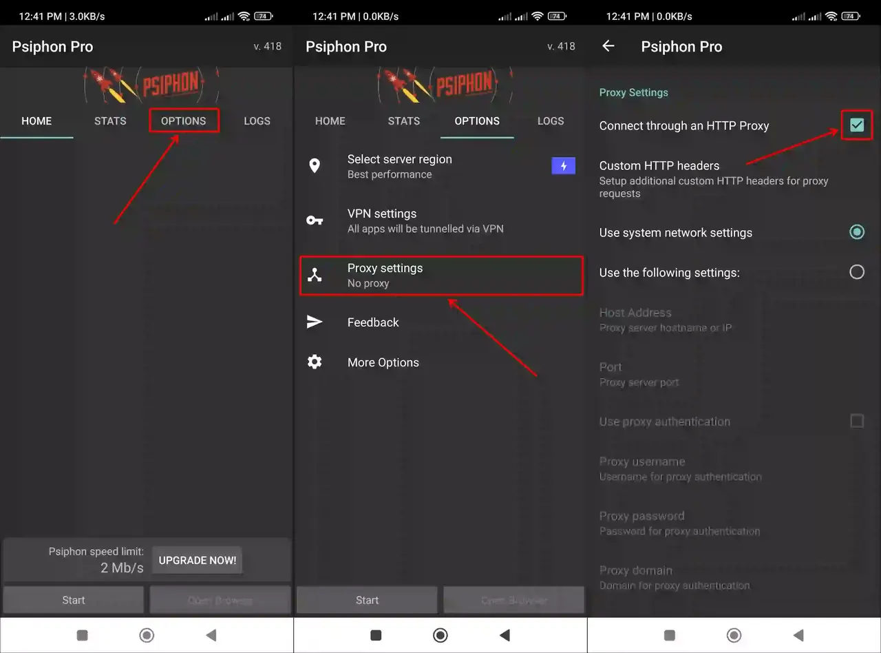881x653 pixels.
Task: Tap back arrow in Proxy Settings screen
Action: tap(608, 46)
